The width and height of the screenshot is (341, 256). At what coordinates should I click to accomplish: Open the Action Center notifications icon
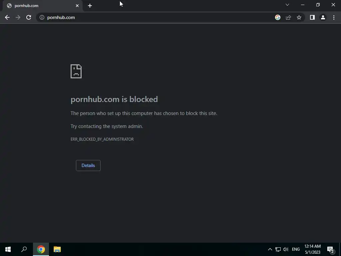tap(331, 249)
